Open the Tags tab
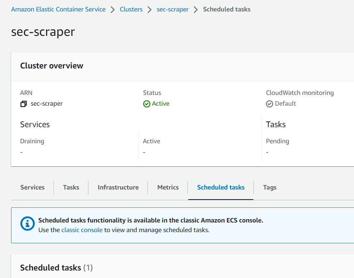 (270, 187)
